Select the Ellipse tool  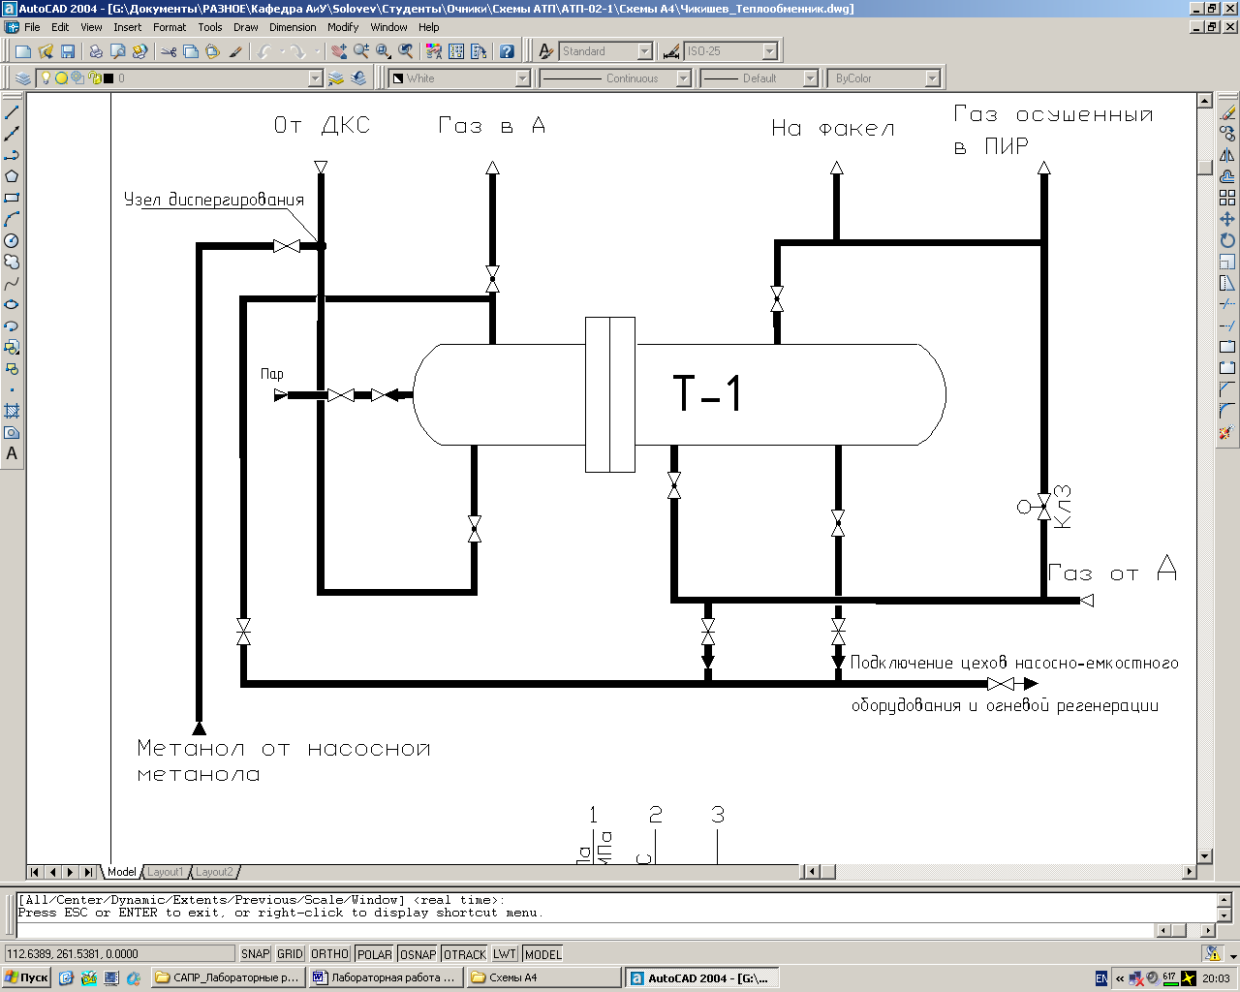12,304
